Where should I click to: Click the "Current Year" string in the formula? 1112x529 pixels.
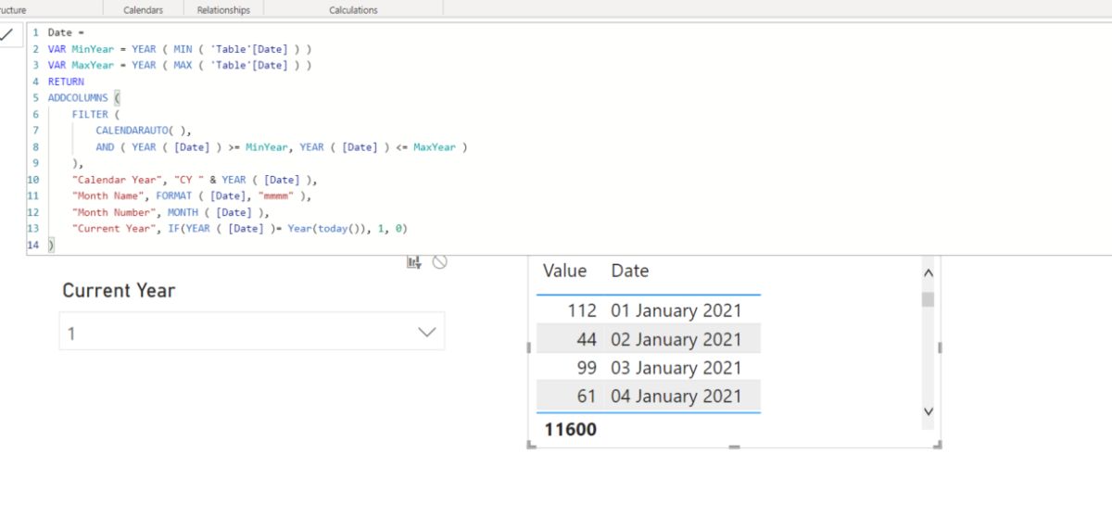point(112,228)
